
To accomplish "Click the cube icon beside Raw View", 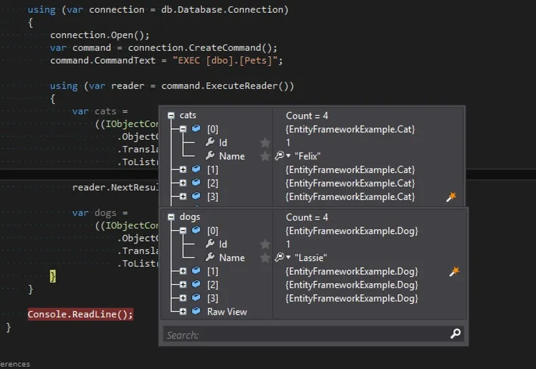I will [x=196, y=311].
